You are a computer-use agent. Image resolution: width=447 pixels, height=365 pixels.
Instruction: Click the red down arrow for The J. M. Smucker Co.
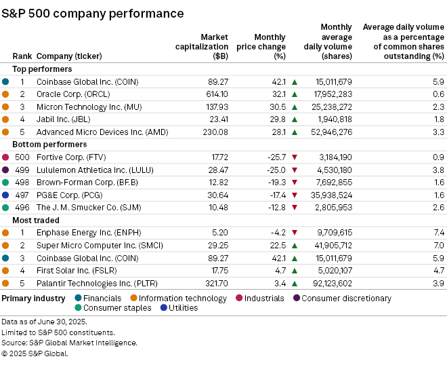tap(295, 207)
